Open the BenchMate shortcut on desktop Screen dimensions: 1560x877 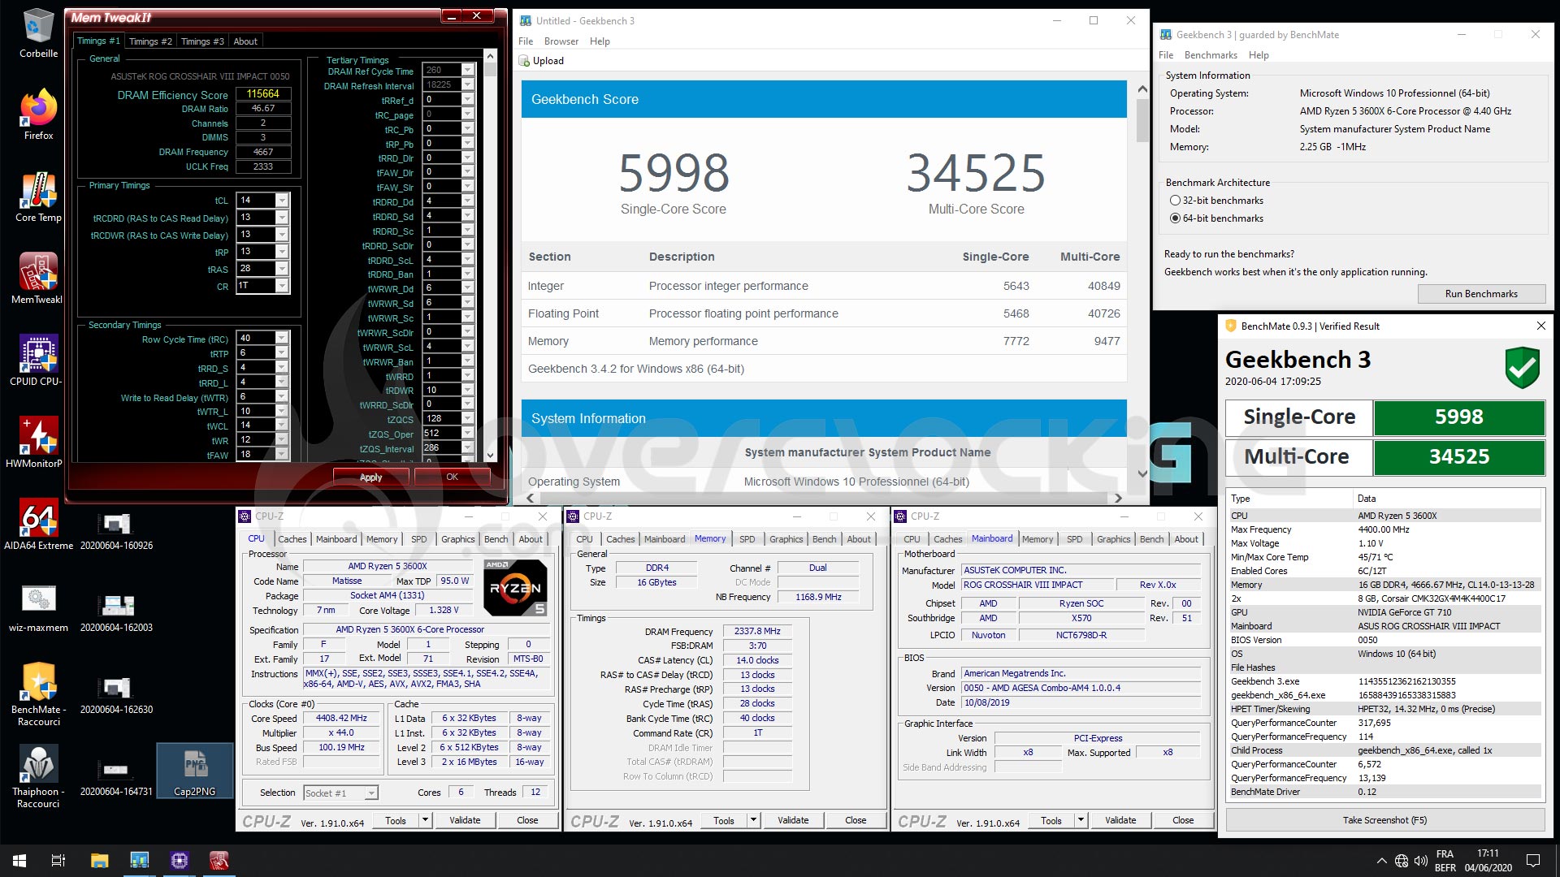[38, 694]
